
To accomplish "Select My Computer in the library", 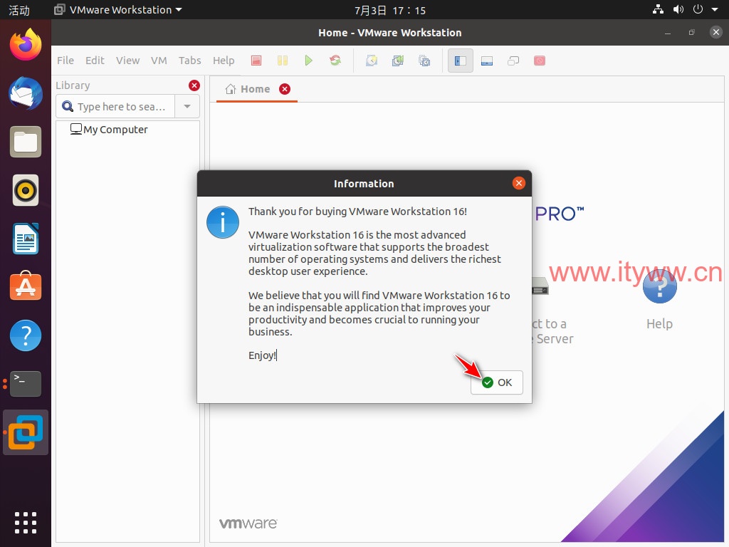I will [109, 130].
